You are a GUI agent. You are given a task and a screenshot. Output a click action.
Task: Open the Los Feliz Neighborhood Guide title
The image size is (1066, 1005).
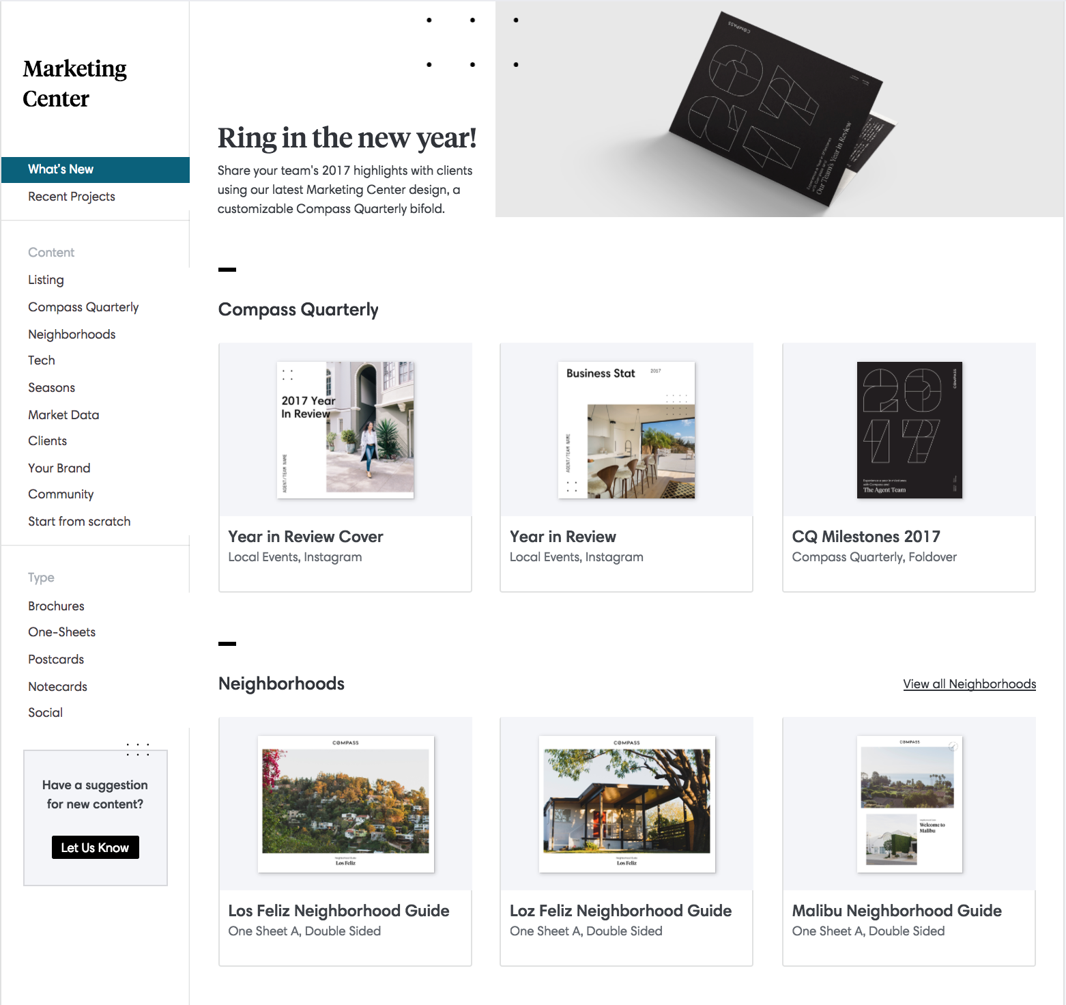pos(338,911)
